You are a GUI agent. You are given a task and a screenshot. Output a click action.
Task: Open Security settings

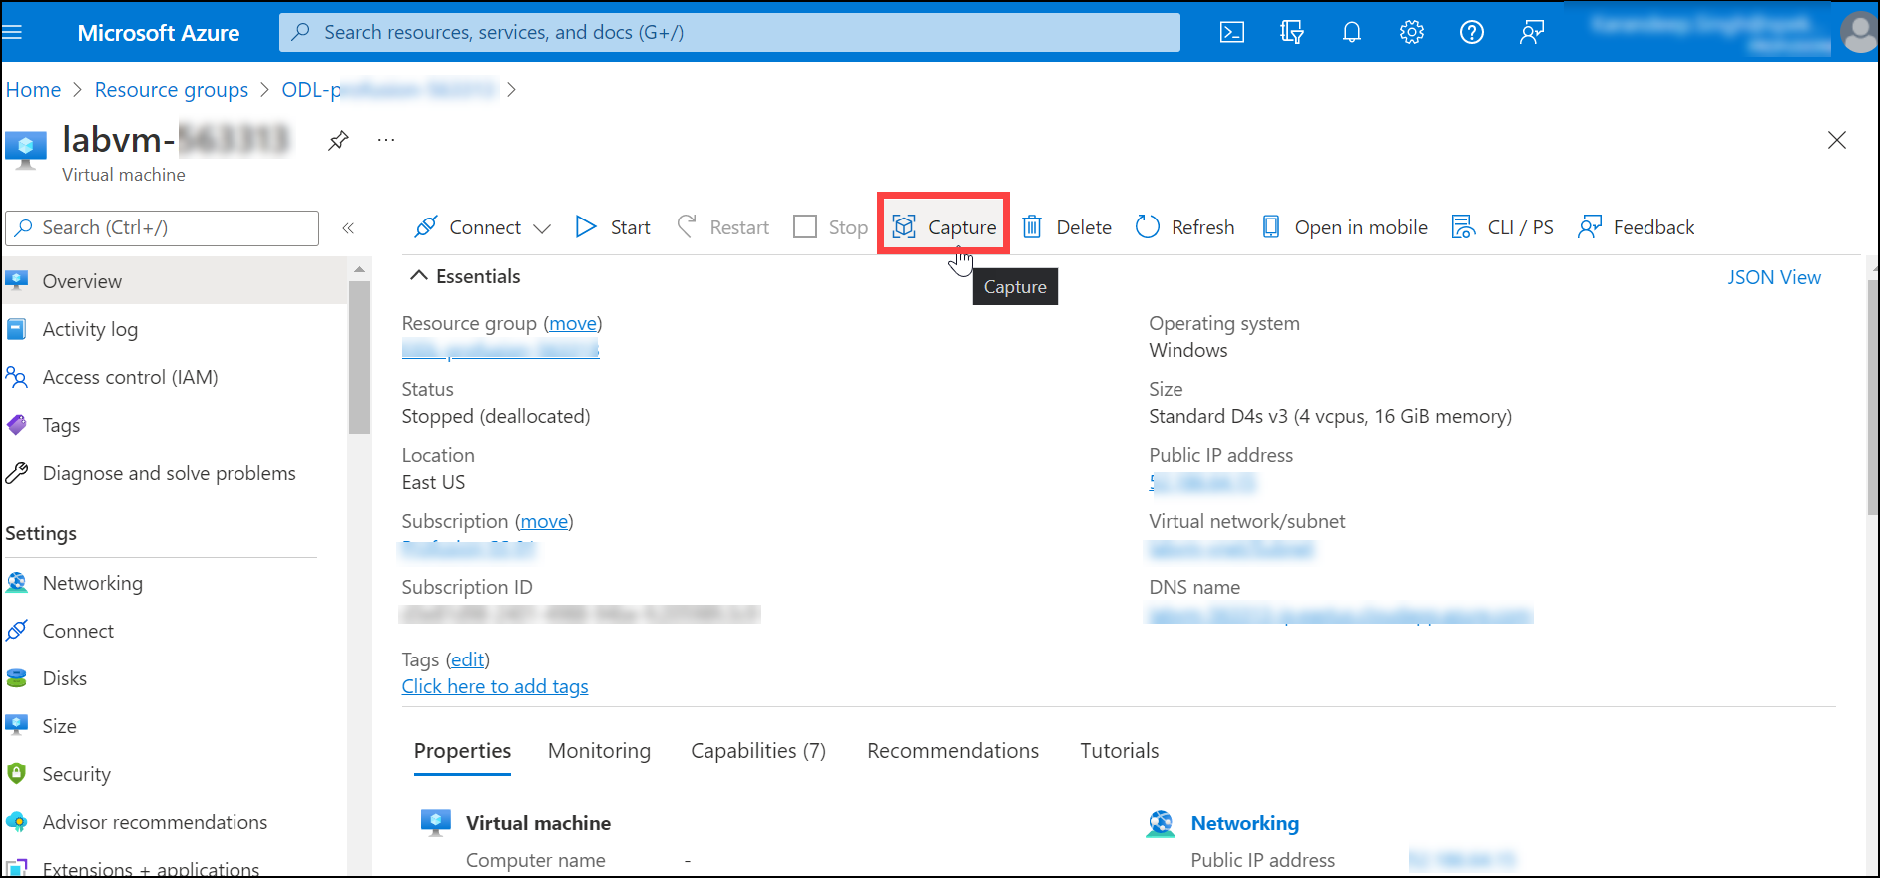pos(174,774)
